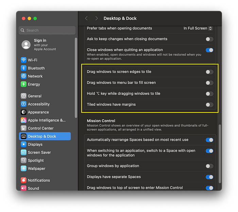Enable Group windows by application
The width and height of the screenshot is (238, 212).
tap(209, 166)
